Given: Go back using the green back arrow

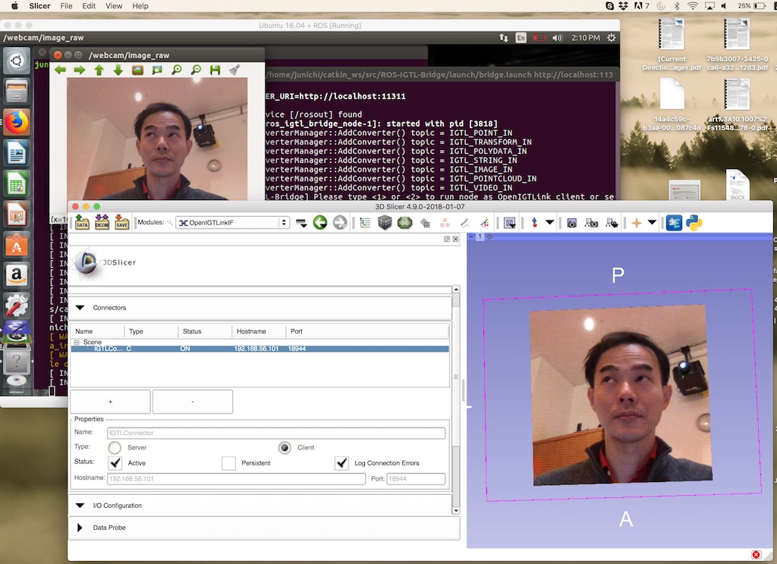Looking at the screenshot, I should tap(319, 222).
